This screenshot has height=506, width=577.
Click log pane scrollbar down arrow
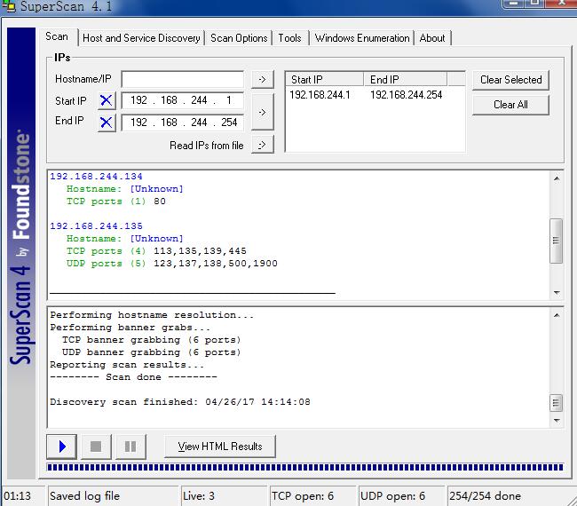[x=557, y=420]
